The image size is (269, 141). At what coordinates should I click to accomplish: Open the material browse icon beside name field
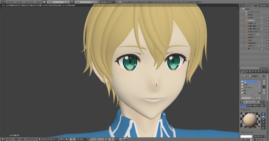242,102
